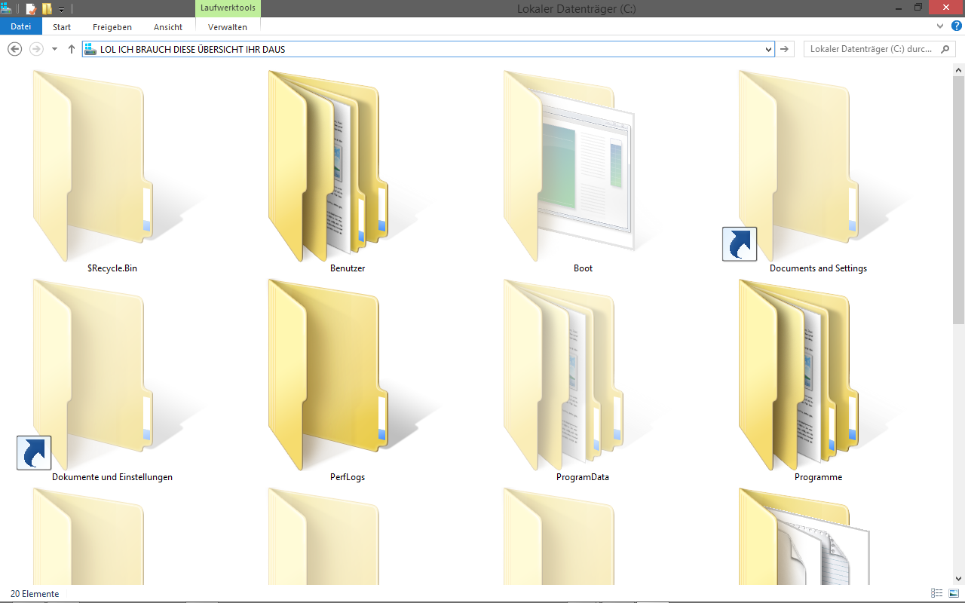Click the "Programme" folder label
The height and width of the screenshot is (603, 965).
click(818, 477)
